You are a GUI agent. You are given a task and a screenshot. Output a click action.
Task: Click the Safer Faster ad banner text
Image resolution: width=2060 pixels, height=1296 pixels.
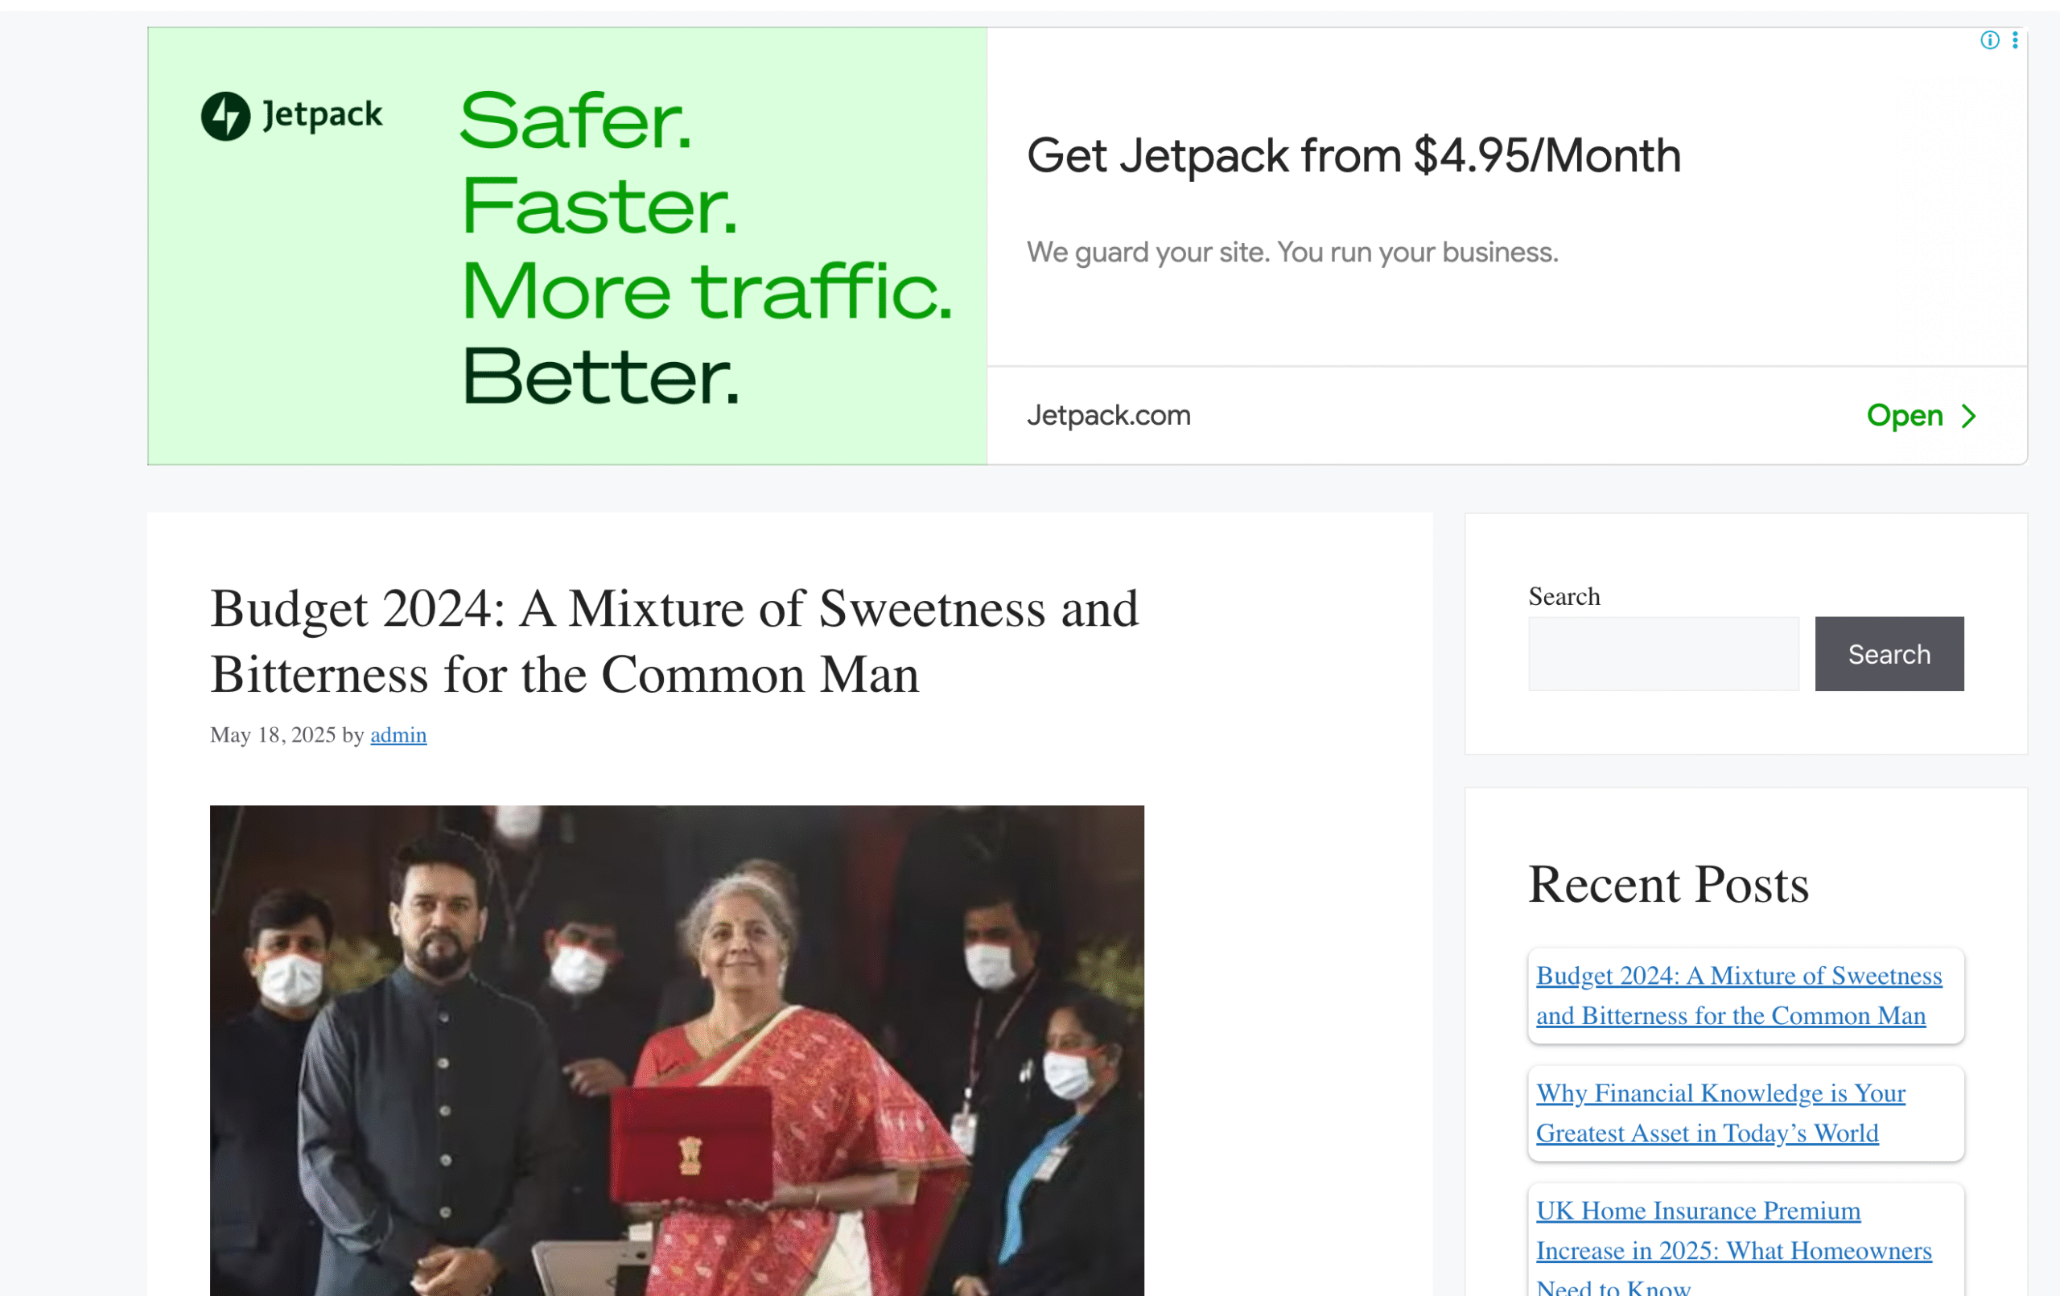706,248
